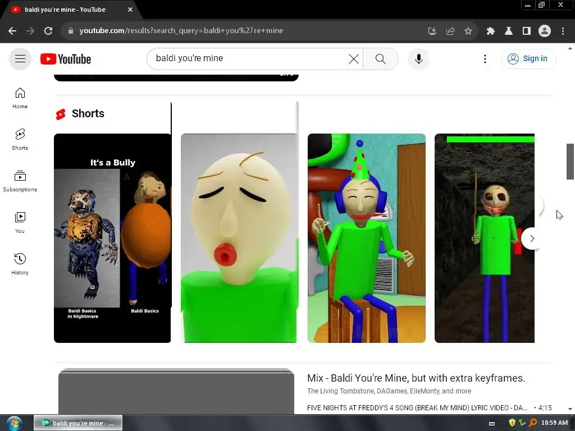Screen dimensions: 575x431
Task: Open Chrome Labs flask icon
Action: (x=509, y=31)
